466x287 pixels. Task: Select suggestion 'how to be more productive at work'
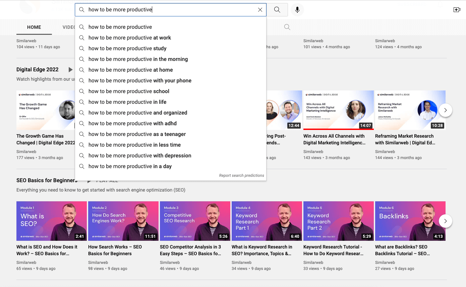tap(130, 38)
